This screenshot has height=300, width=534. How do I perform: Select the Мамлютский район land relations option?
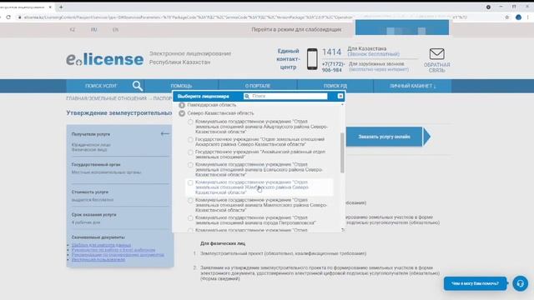click(190, 200)
